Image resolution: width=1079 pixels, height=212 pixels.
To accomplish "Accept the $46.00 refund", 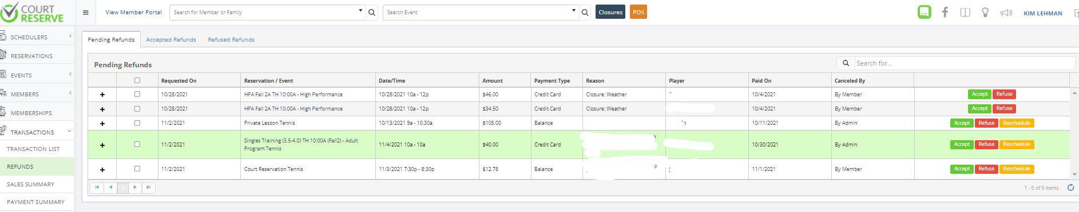I will point(979,94).
